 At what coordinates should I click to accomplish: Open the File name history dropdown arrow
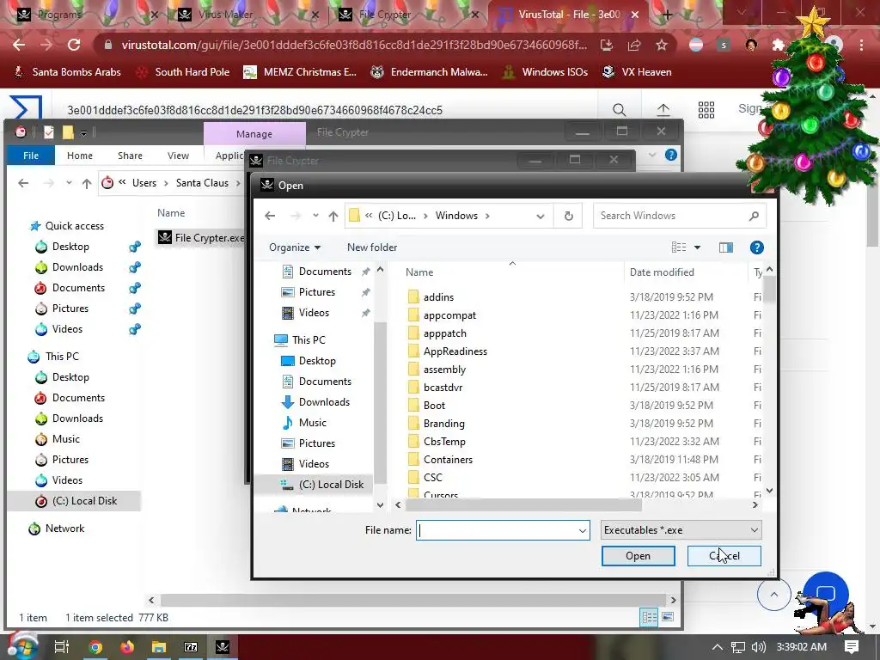(x=583, y=530)
